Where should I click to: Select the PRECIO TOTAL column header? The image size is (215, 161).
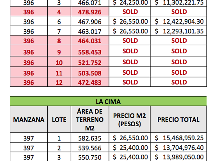pyautogui.click(x=178, y=119)
